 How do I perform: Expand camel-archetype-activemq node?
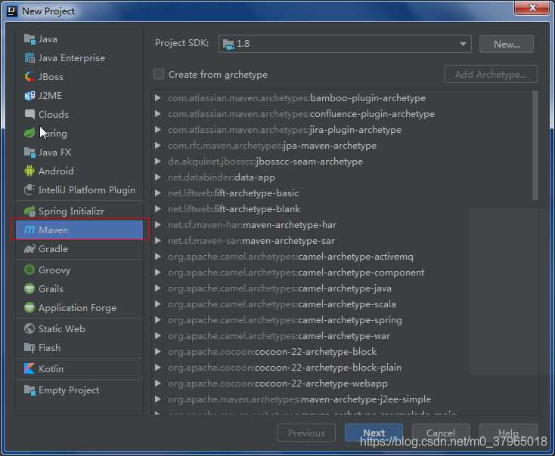(x=158, y=257)
